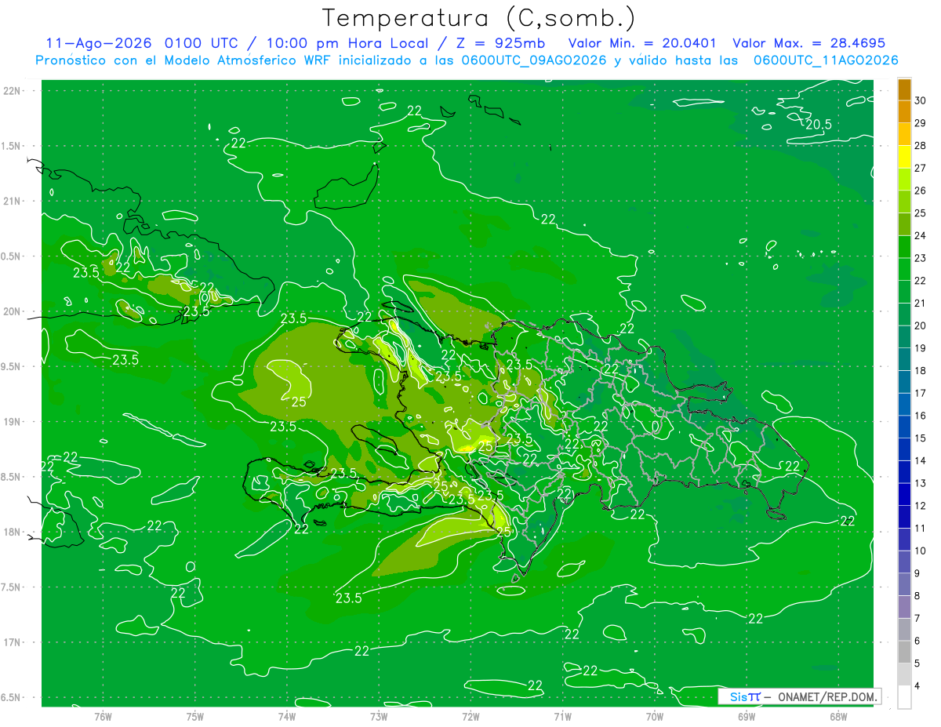Pick the olive-green swatch between legend 24 and 25

tap(904, 224)
